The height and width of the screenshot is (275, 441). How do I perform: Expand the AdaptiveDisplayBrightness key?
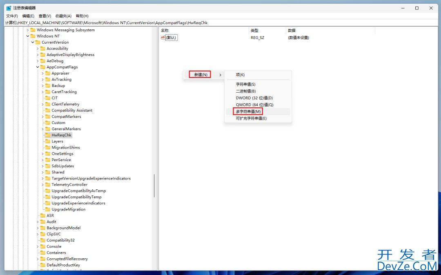click(38, 55)
